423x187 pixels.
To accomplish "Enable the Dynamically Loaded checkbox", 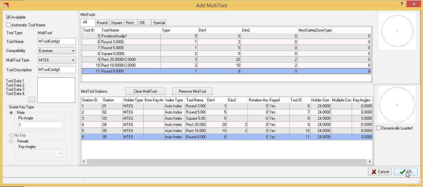I will (x=378, y=128).
